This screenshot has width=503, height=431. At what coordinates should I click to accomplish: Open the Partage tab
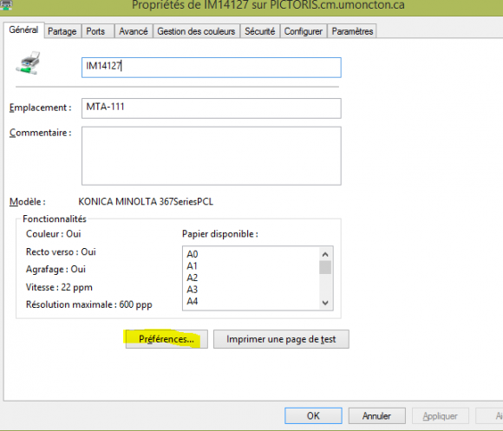[x=62, y=31]
